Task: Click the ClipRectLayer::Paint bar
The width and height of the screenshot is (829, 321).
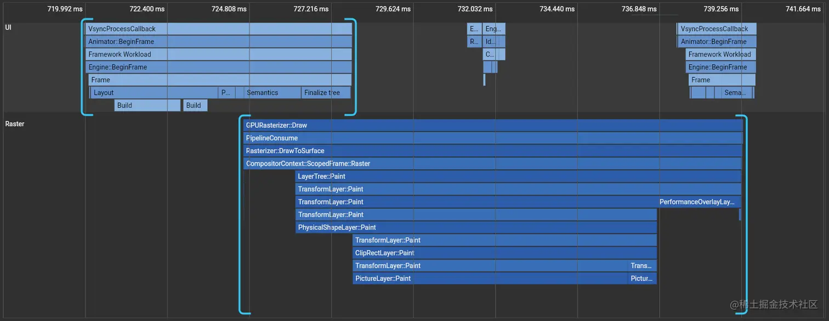Action: 383,253
